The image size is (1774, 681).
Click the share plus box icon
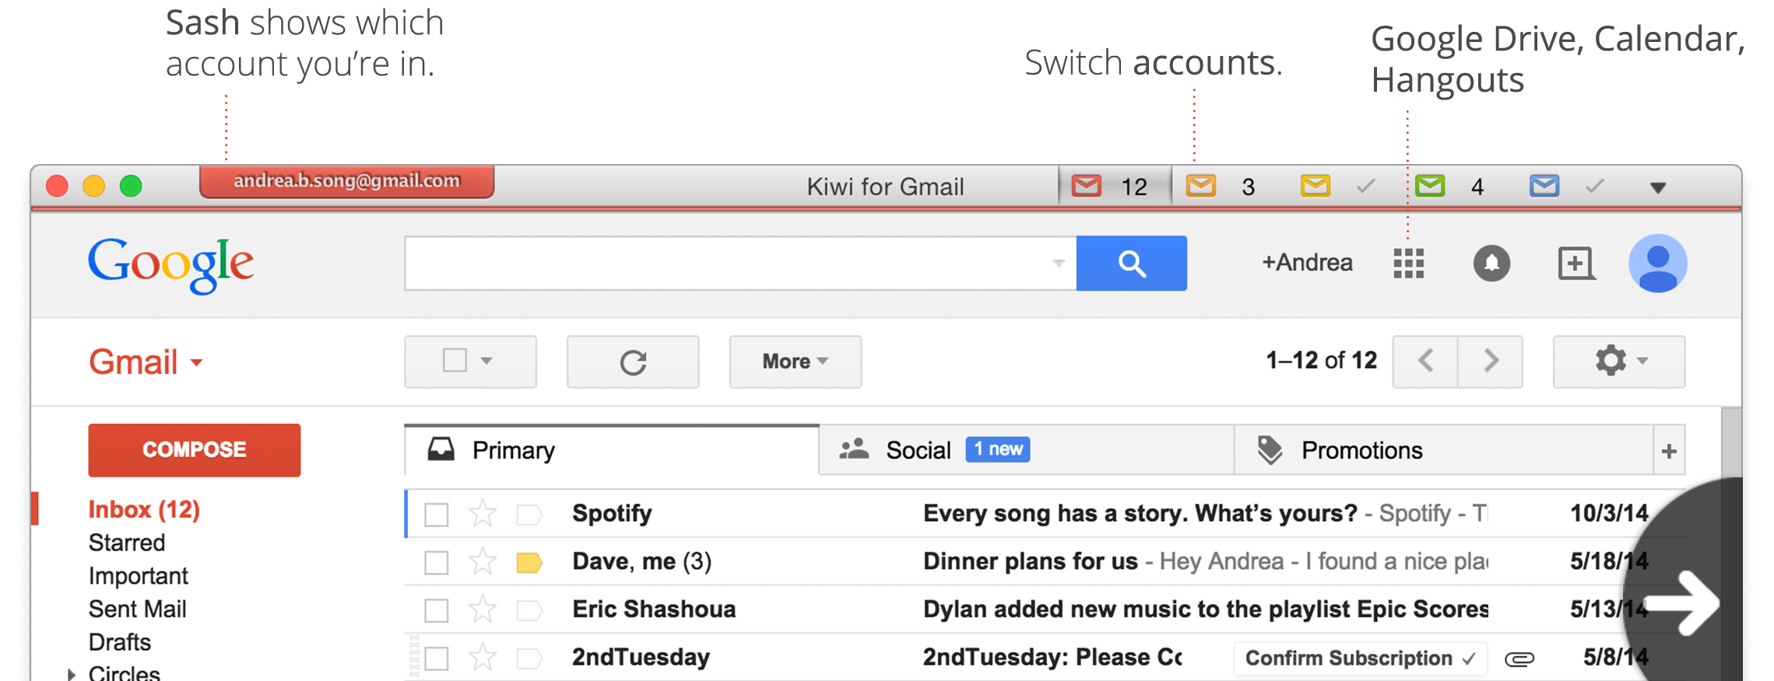click(1576, 264)
